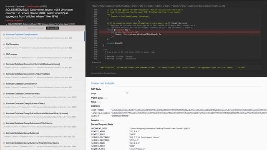Click the 'Cookies' section heading

click(95, 106)
